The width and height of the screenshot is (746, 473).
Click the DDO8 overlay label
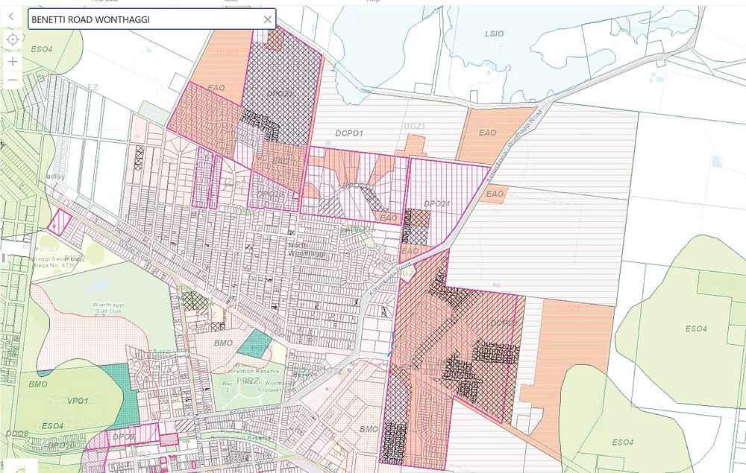point(16,434)
